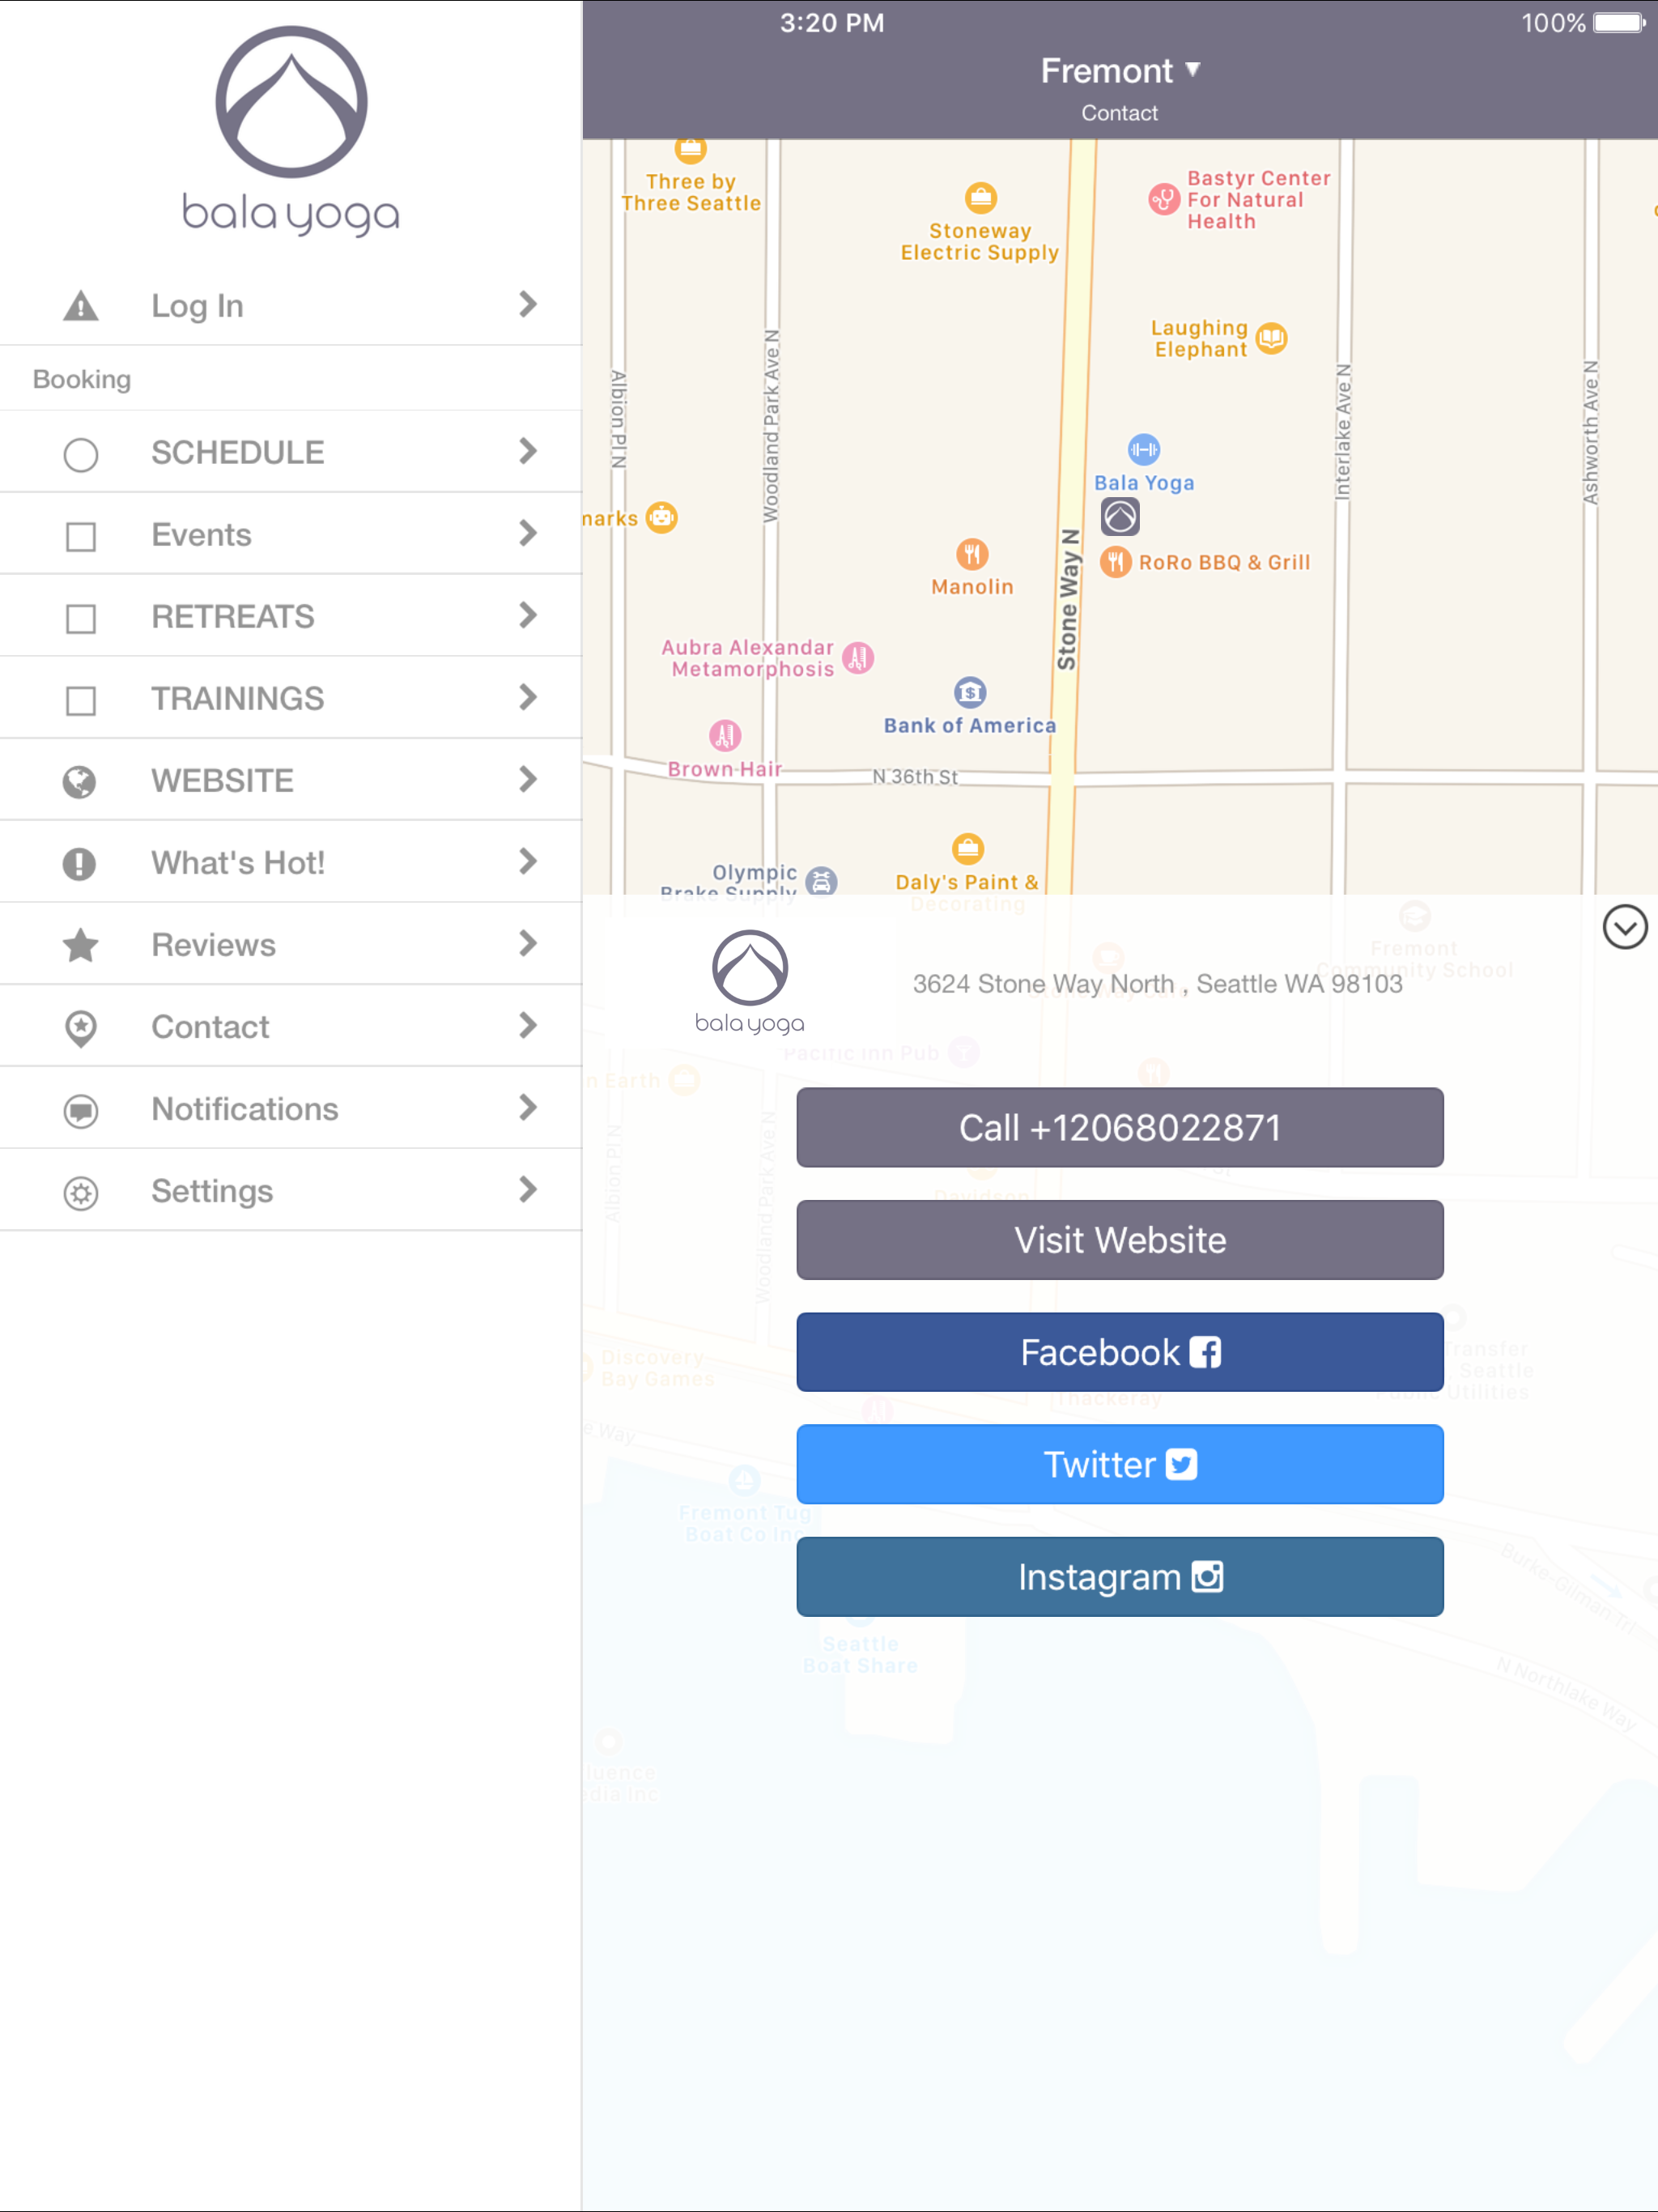Tap the Facebook button

[x=1120, y=1352]
